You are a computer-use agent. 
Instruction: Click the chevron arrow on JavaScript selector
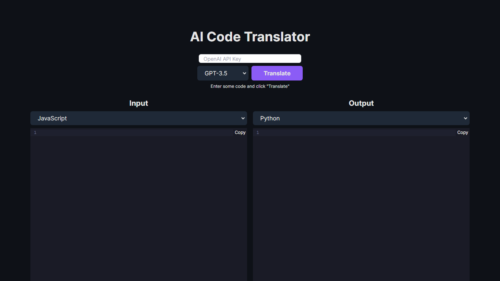[x=243, y=118]
